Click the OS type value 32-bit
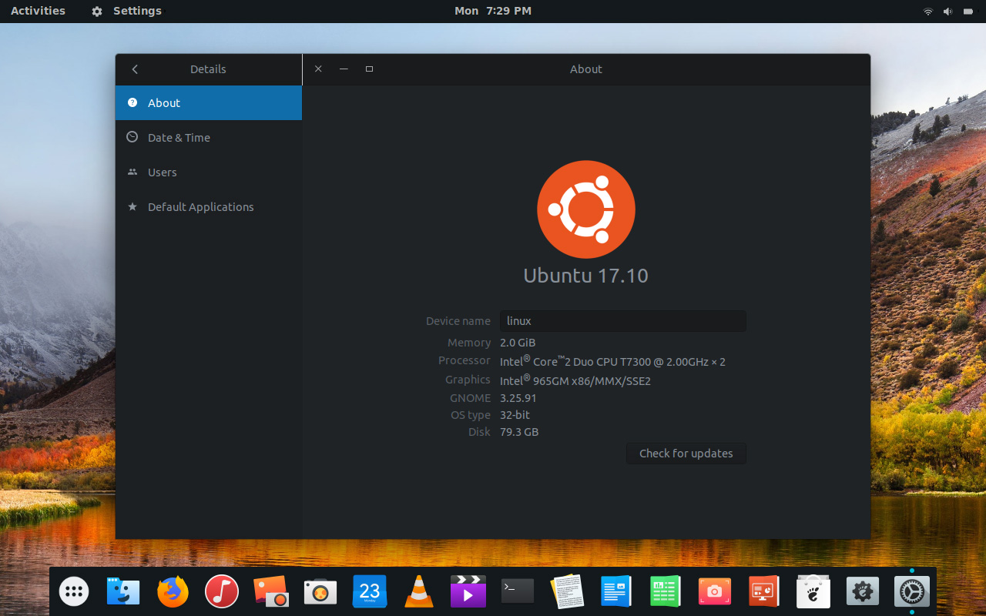The width and height of the screenshot is (986, 616). click(x=515, y=415)
